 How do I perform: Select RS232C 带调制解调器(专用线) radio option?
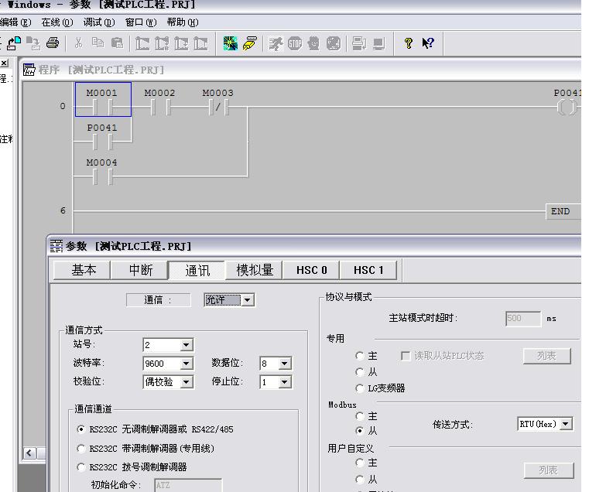point(82,449)
